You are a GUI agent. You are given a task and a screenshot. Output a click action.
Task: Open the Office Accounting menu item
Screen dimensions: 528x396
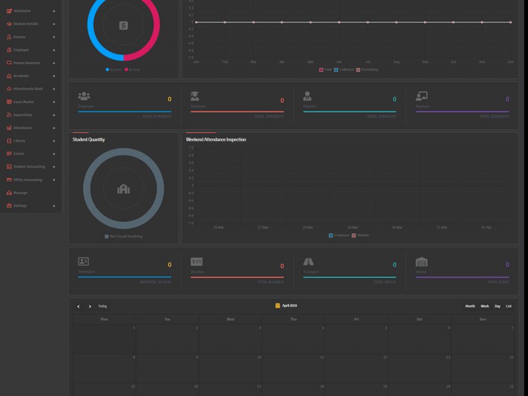(30, 180)
